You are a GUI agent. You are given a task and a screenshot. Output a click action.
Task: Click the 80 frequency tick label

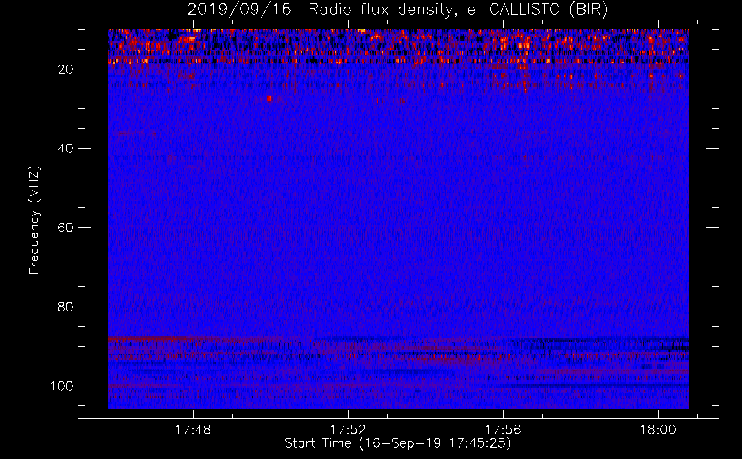click(x=66, y=307)
